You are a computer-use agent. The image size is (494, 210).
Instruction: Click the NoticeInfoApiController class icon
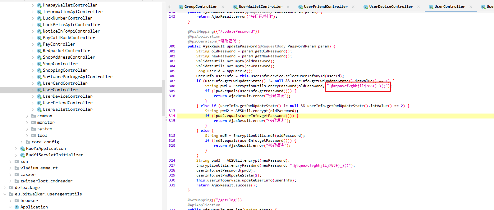(39, 31)
